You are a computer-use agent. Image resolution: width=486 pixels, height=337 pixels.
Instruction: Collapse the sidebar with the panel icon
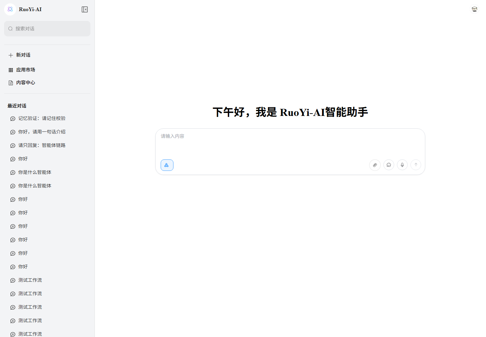coord(85,9)
